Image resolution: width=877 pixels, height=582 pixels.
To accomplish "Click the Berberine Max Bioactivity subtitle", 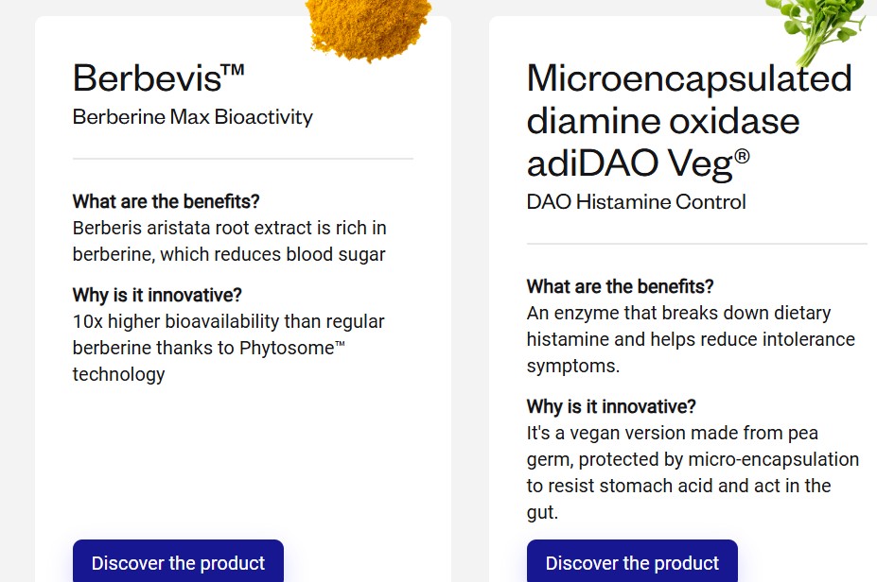I will point(193,117).
